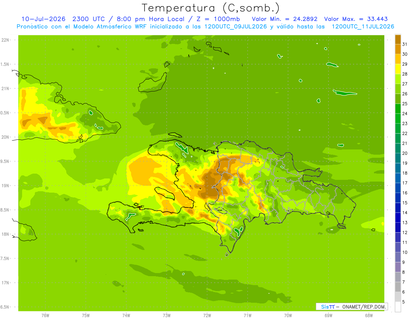Click the '18N' latitude axis label
This screenshot has width=414, height=320.
[x=5, y=234]
